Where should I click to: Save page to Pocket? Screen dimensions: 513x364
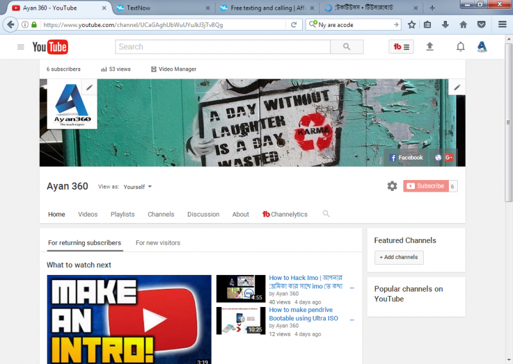481,24
